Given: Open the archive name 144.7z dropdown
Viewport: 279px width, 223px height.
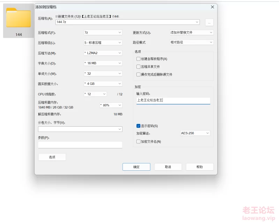Looking at the screenshot, I should tap(128, 22).
